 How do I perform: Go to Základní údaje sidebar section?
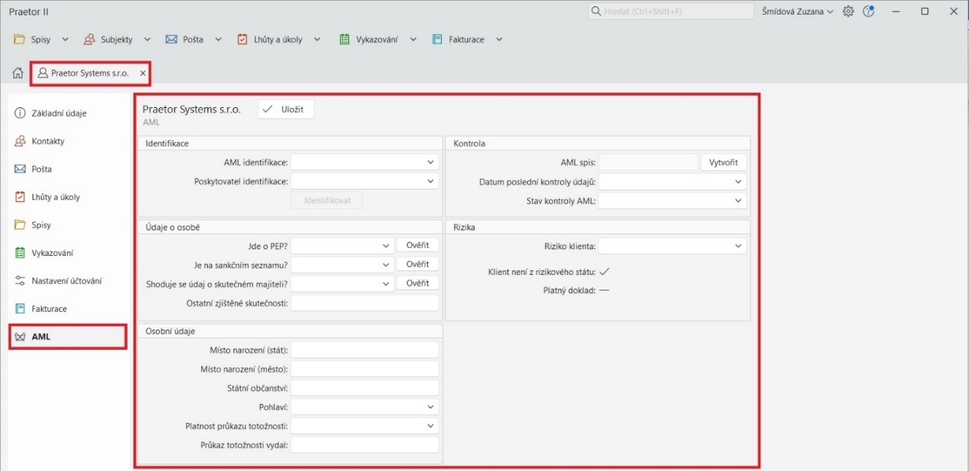[58, 114]
